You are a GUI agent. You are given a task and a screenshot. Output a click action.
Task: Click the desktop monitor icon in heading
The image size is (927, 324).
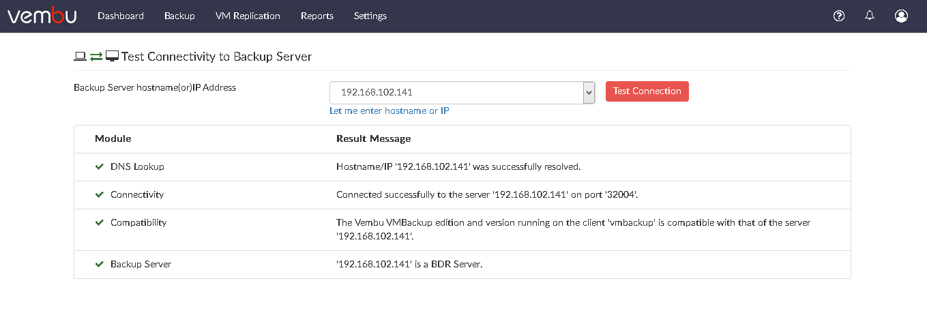click(112, 57)
